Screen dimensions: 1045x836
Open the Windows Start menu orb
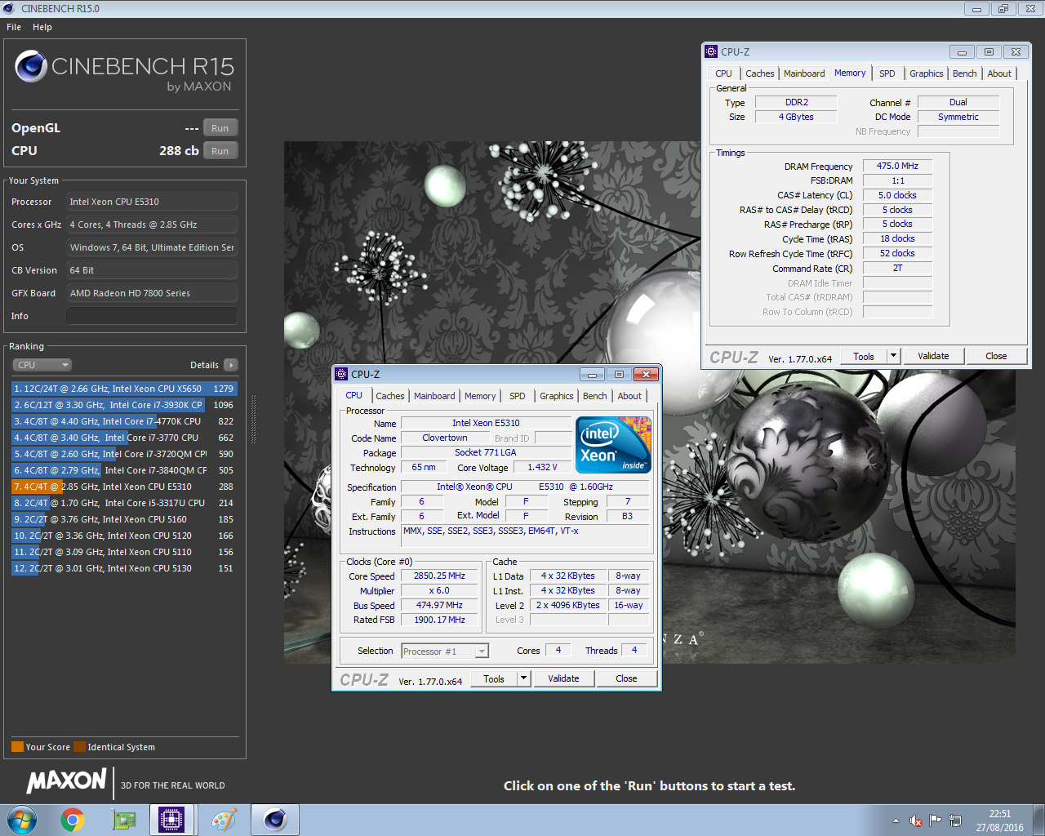[x=22, y=820]
